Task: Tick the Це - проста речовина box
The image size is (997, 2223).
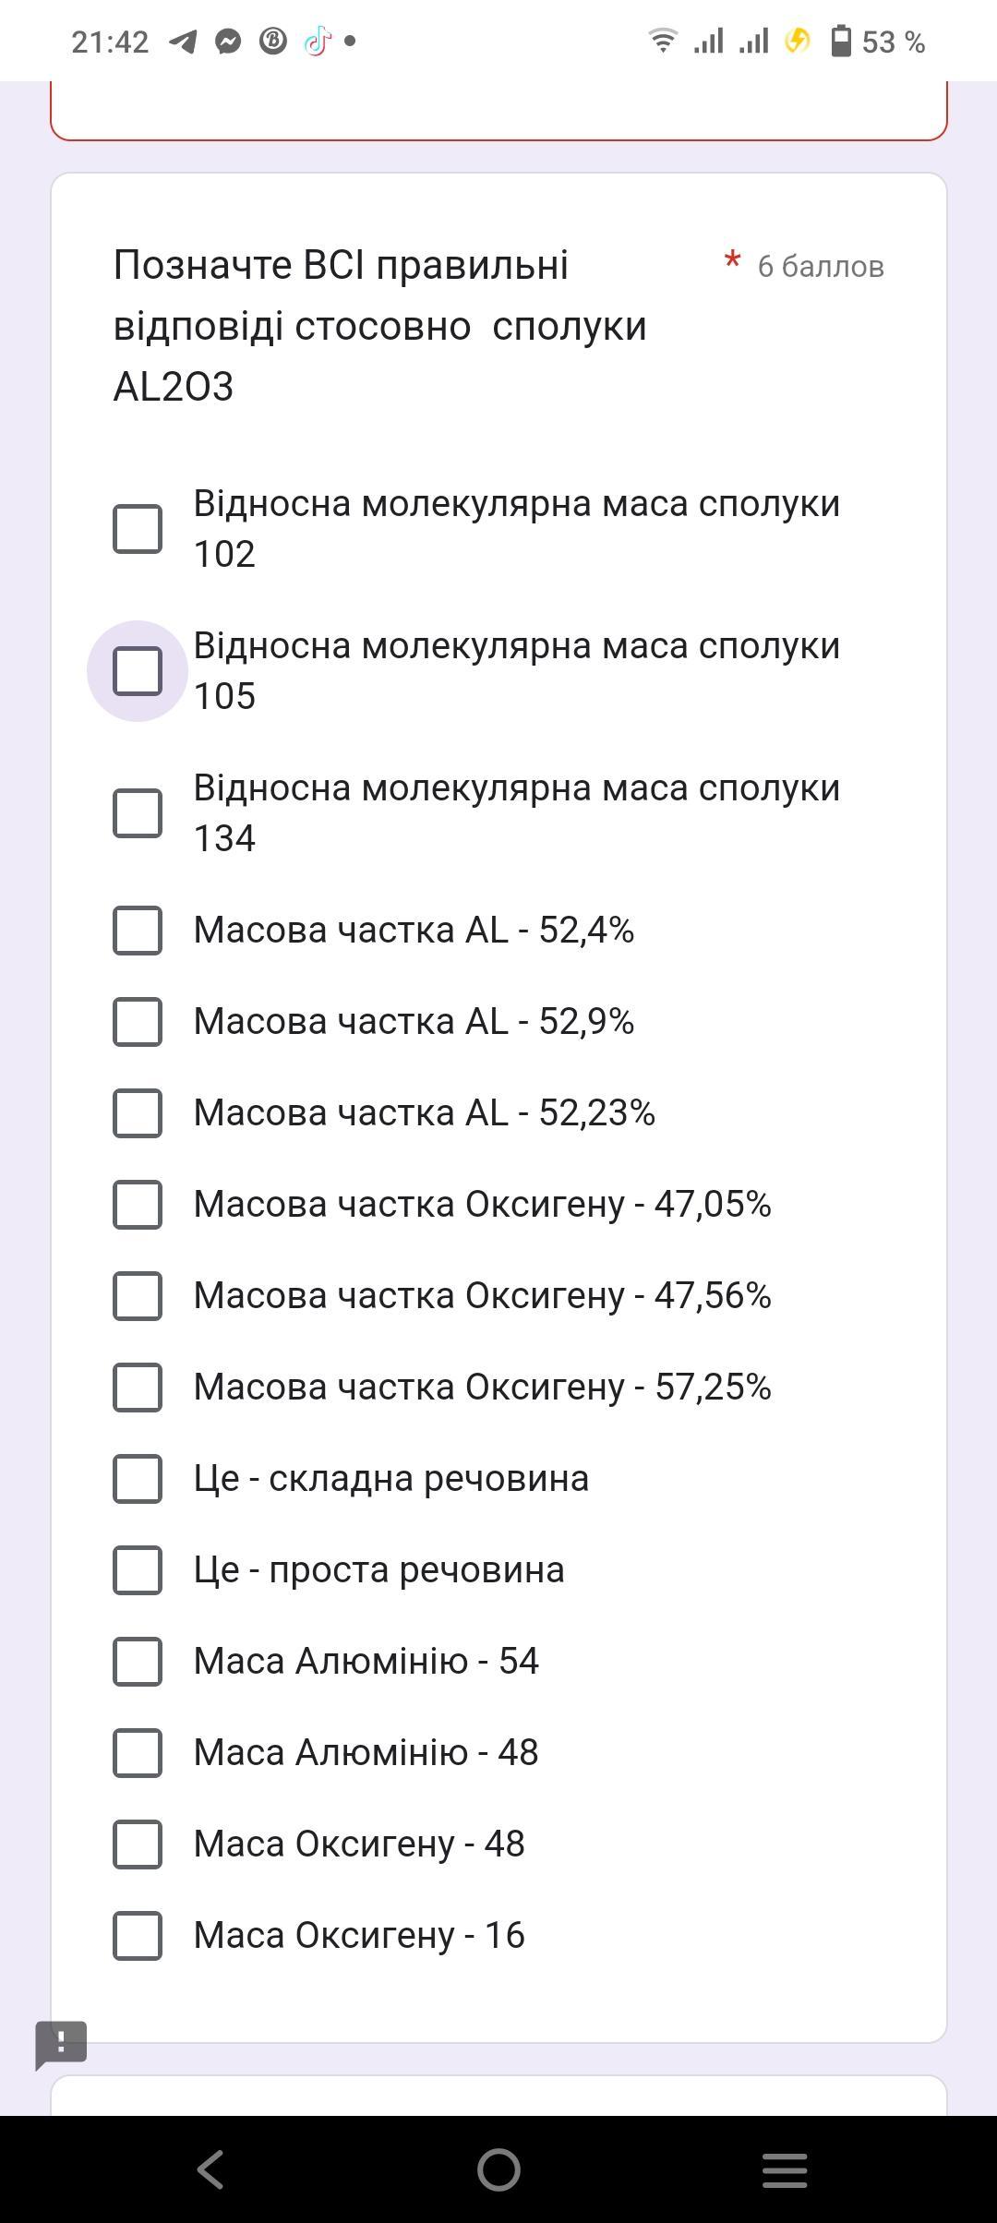Action: [x=138, y=1570]
